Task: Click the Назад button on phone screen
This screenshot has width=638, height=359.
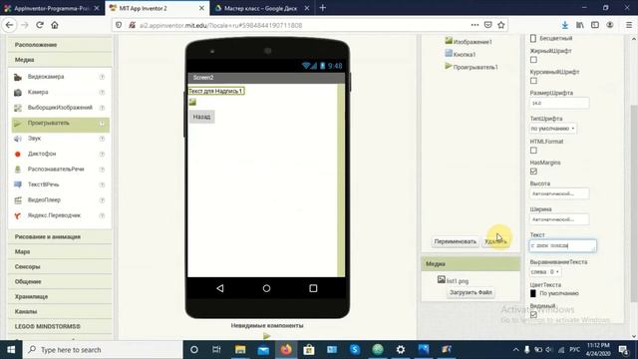Action: [201, 117]
